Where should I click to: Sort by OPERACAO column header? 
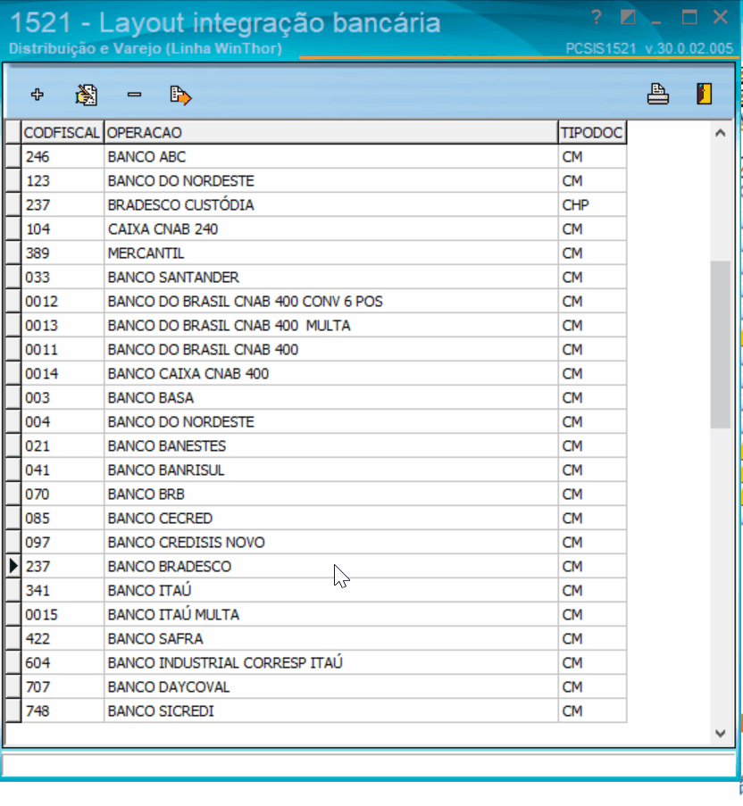point(330,133)
